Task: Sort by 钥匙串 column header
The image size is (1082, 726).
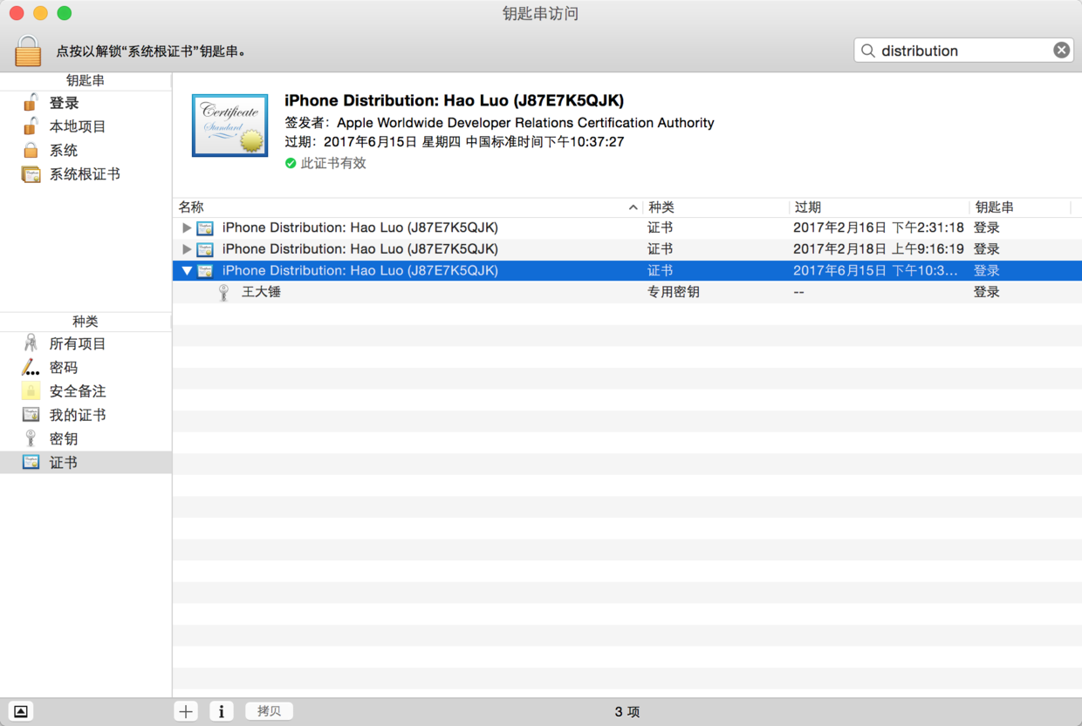Action: [x=1020, y=207]
